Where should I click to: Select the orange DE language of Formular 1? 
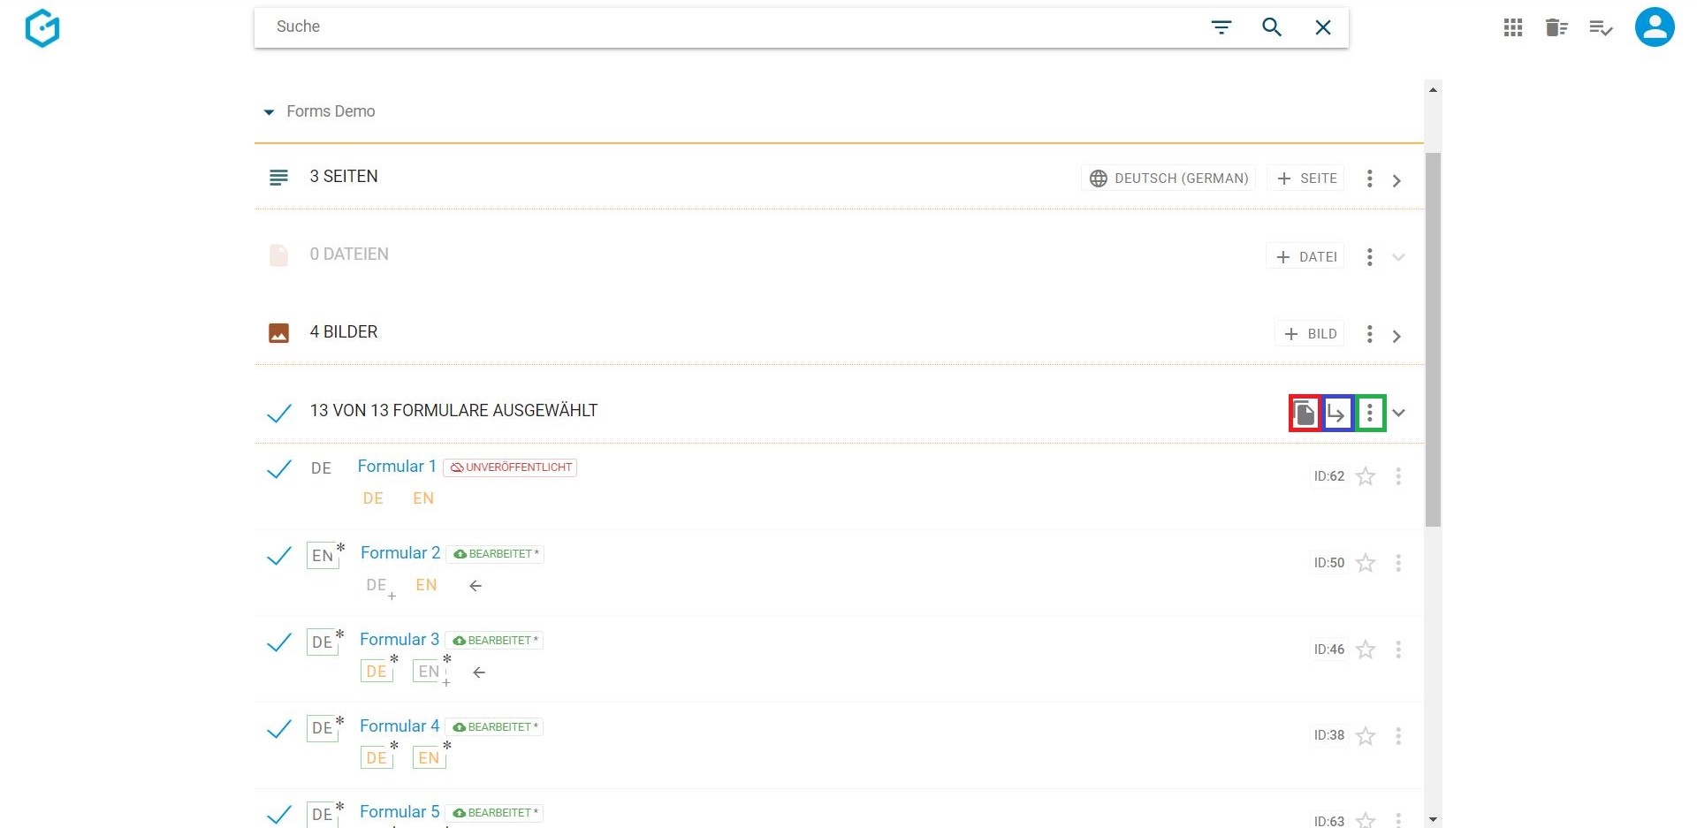373,498
